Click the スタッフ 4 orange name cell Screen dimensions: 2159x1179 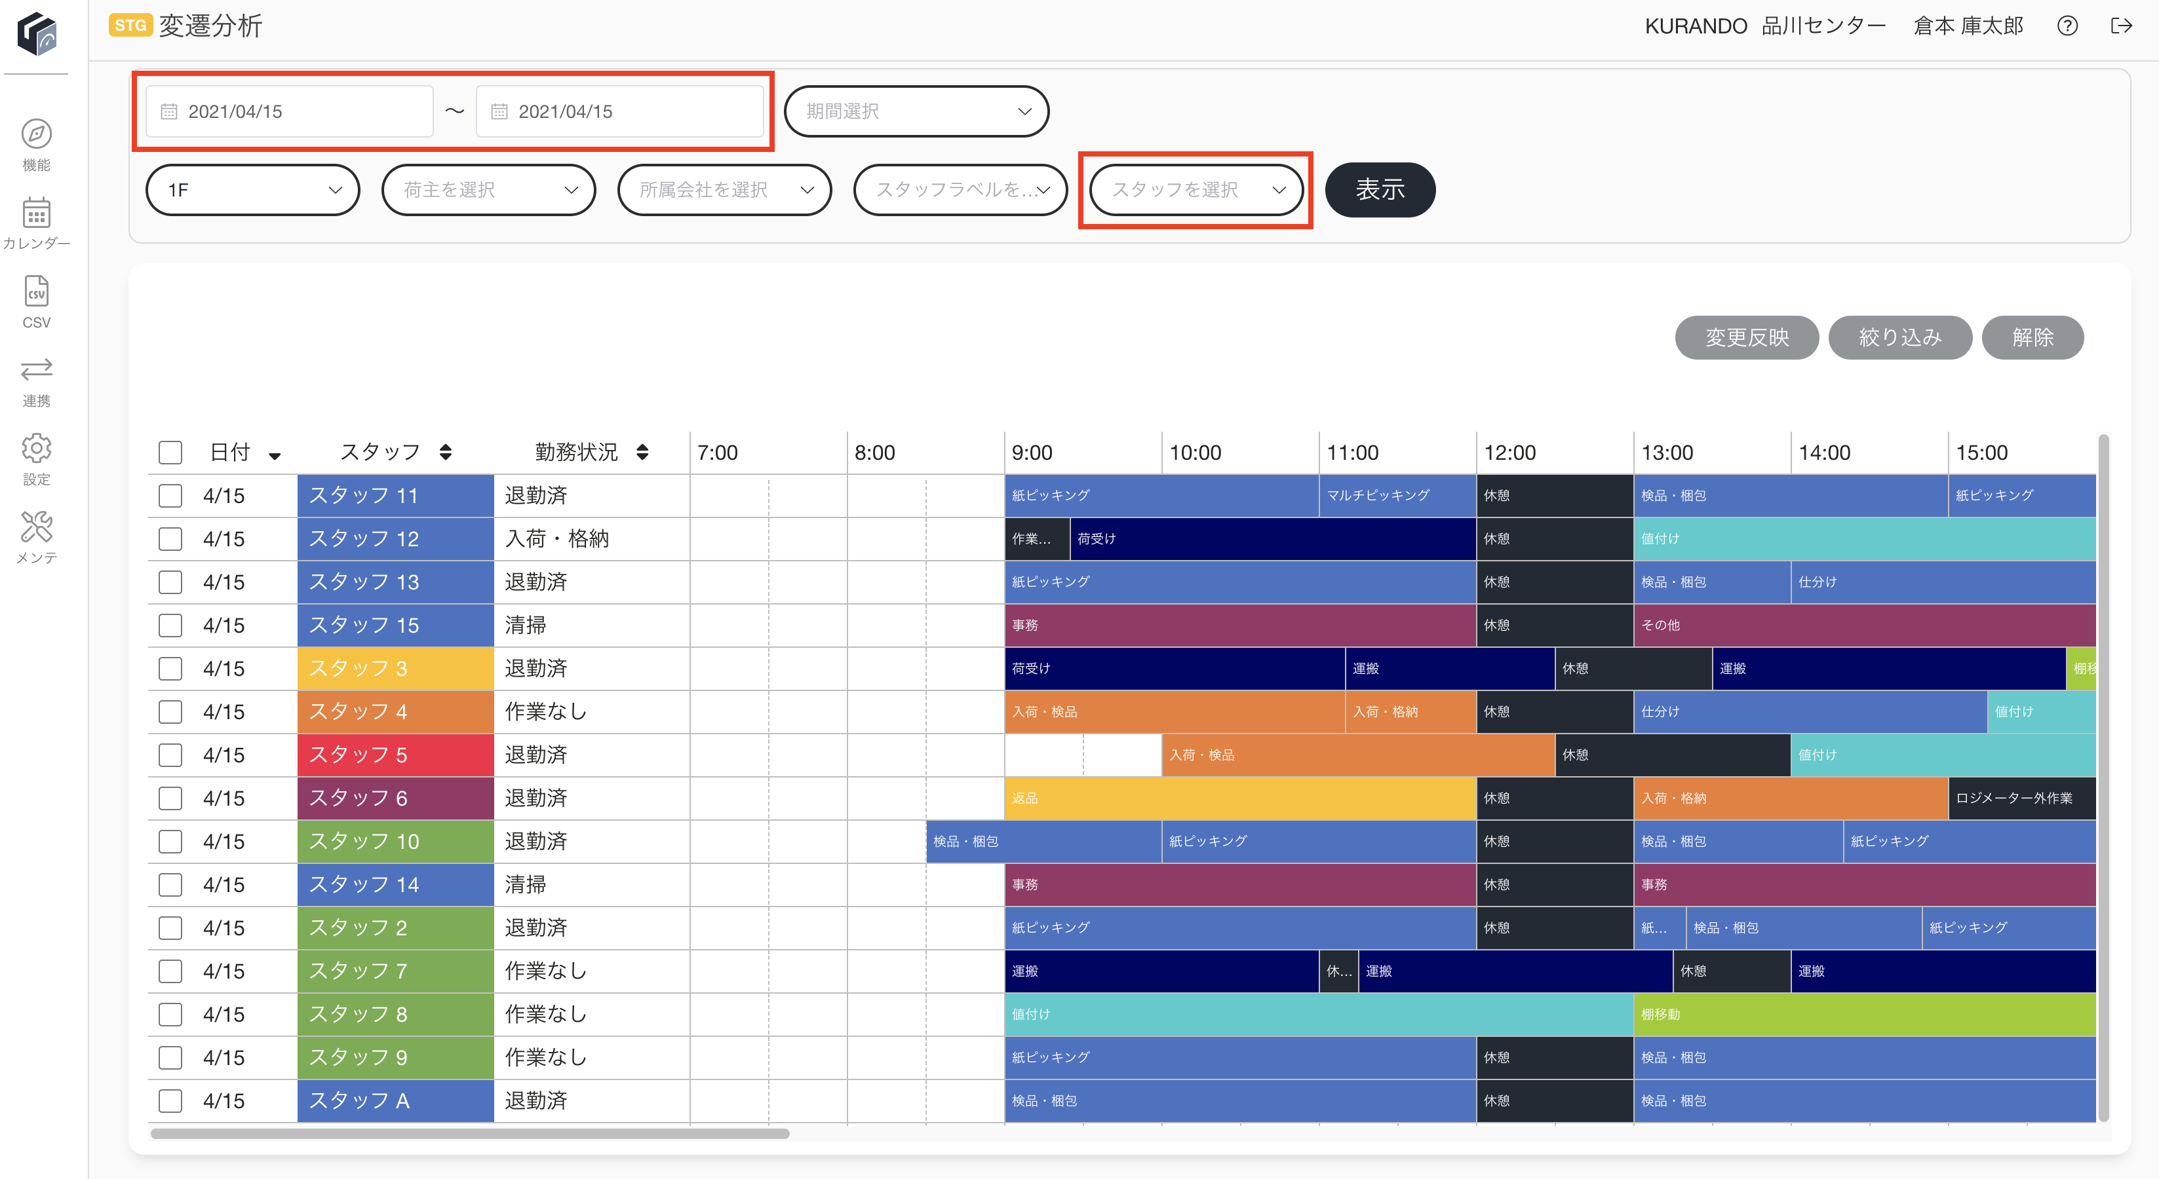pyautogui.click(x=396, y=712)
